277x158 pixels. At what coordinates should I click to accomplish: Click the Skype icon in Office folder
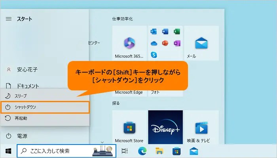(154, 55)
